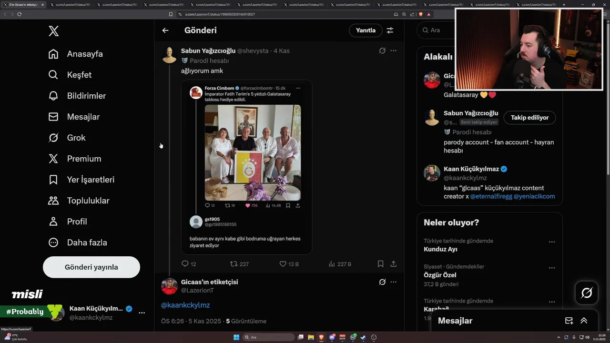Open Steam from taskbar
This screenshot has width=610, height=343.
click(x=363, y=337)
